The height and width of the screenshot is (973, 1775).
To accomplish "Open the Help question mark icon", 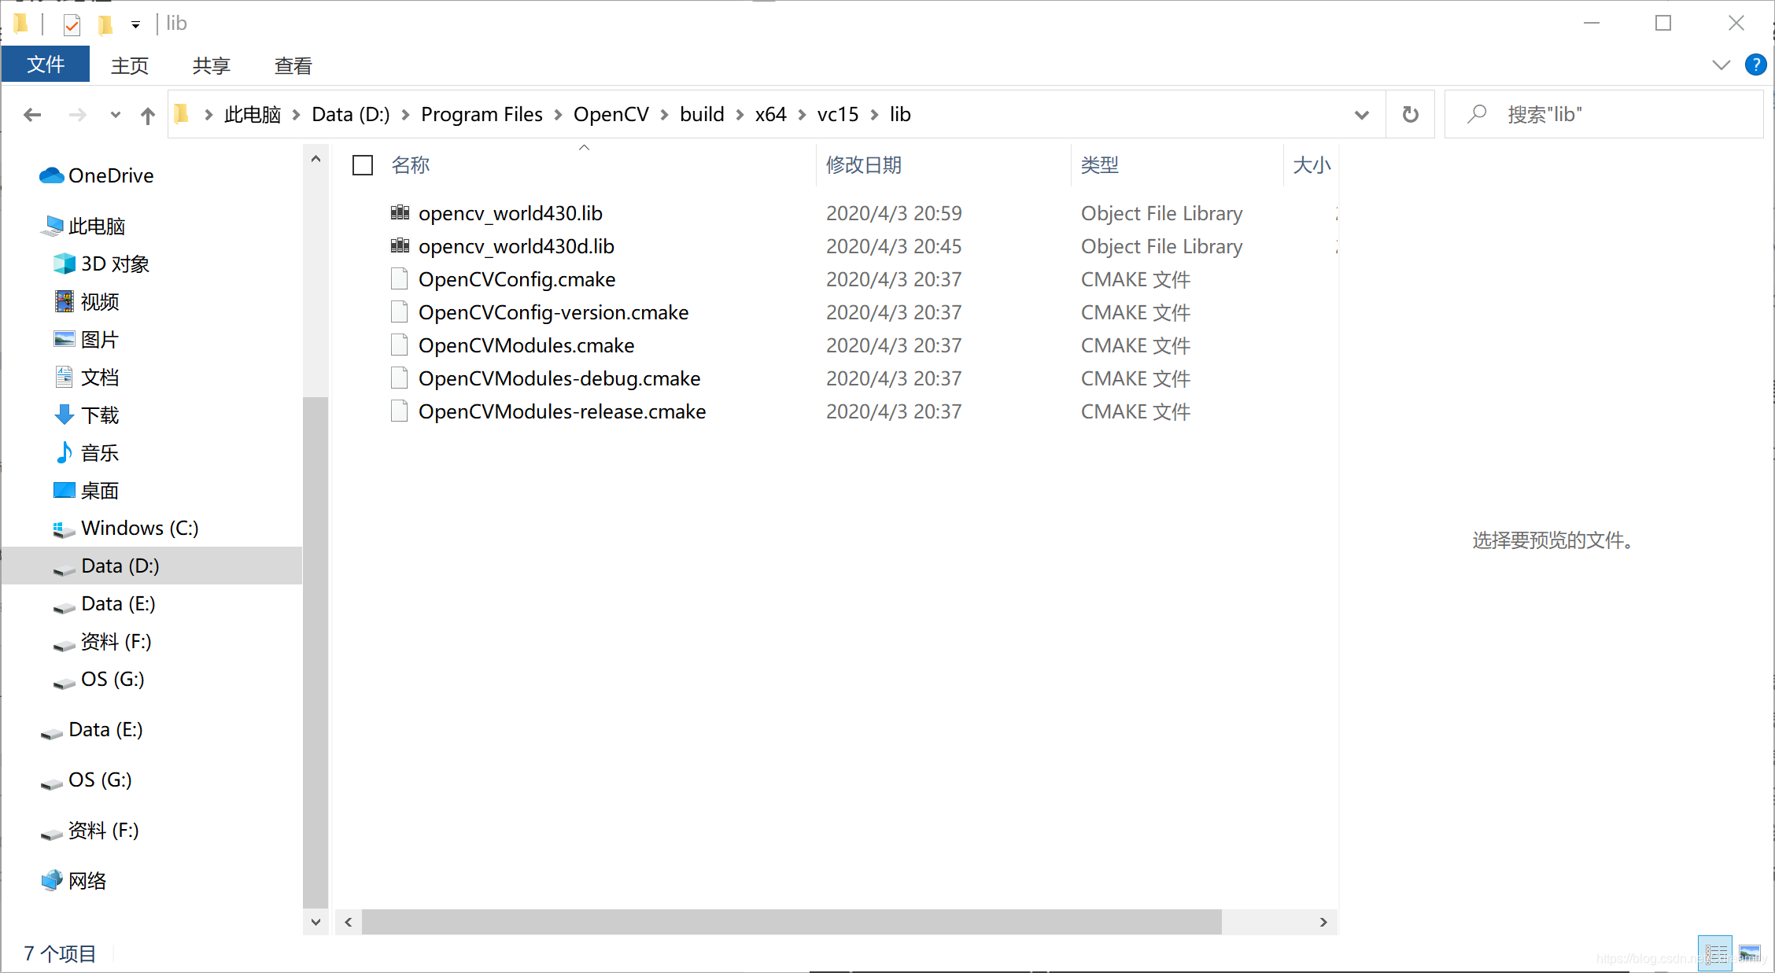I will (1755, 64).
